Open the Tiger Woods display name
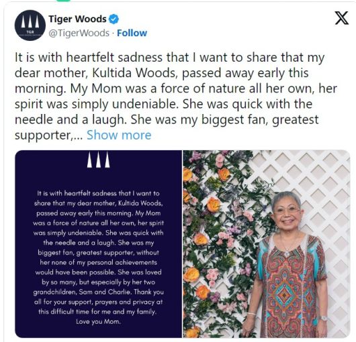Viewport: 356px width, 342px height. (x=77, y=19)
